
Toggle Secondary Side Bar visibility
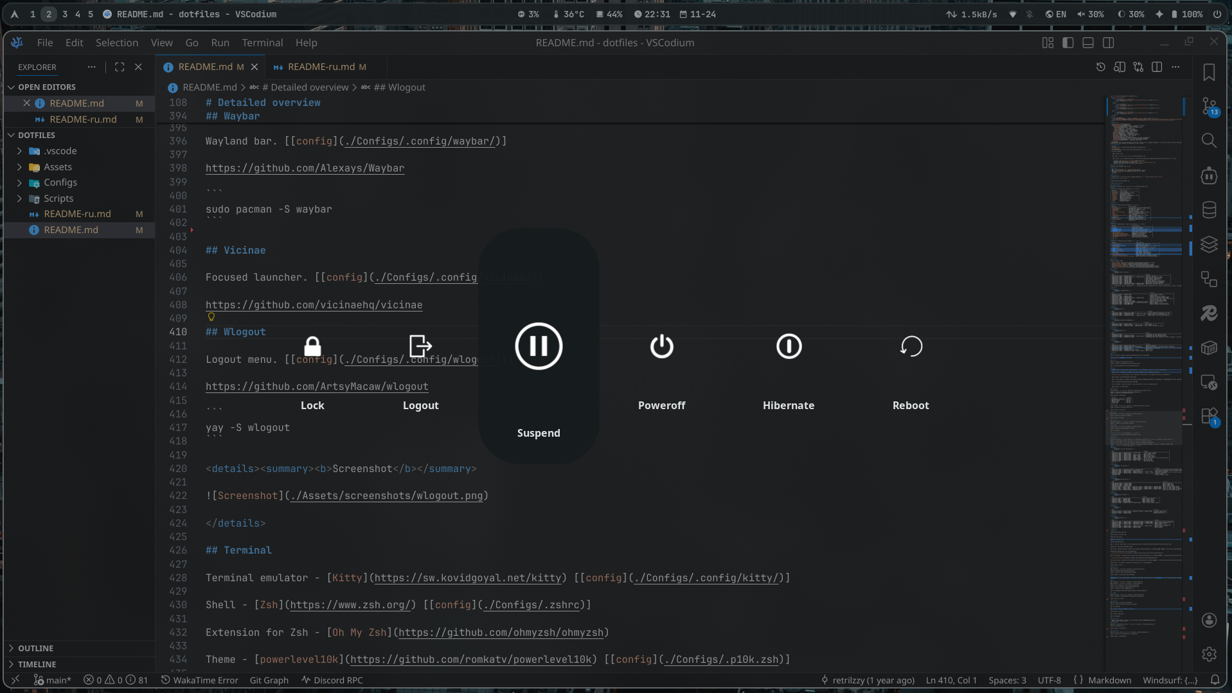click(1109, 43)
